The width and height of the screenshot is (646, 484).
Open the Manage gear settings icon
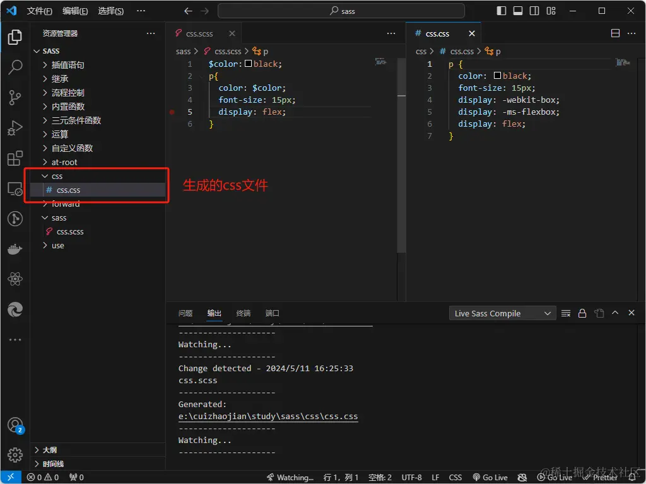point(15,455)
